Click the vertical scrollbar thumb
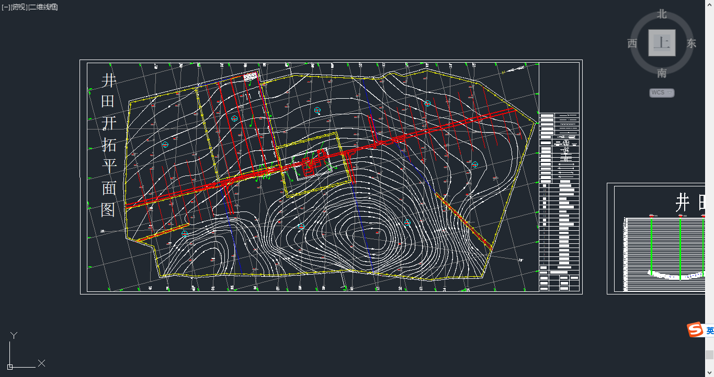Viewport: 714px width, 377px height. coord(709,355)
